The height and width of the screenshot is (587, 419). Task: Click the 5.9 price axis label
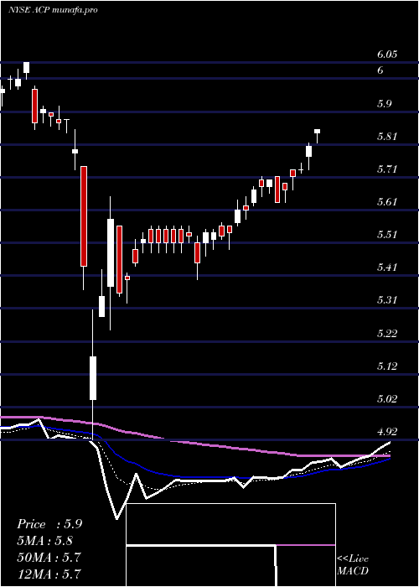385,104
